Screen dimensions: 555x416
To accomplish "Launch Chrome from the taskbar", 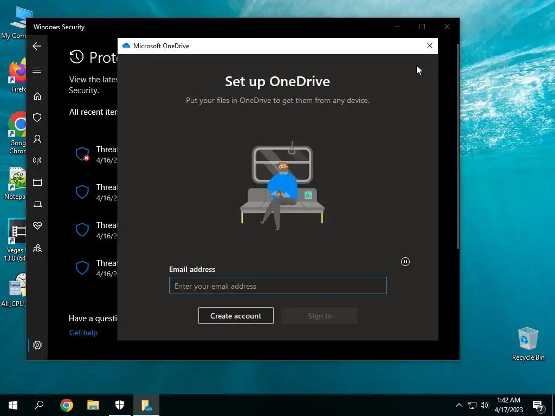I will click(67, 405).
